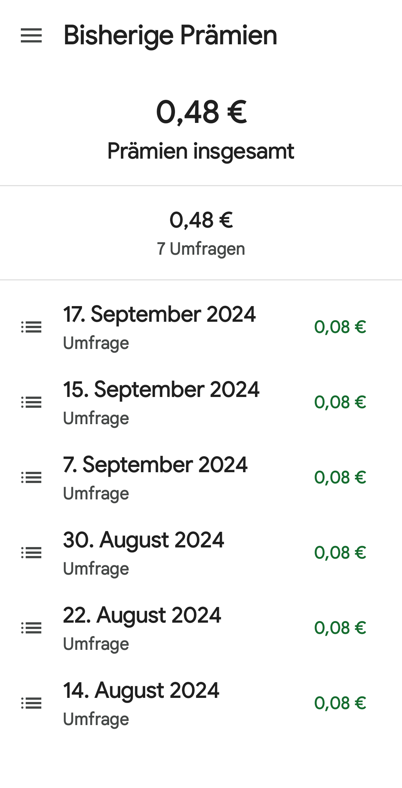Tap the 0,08 € amount for 14. August

pos(340,703)
